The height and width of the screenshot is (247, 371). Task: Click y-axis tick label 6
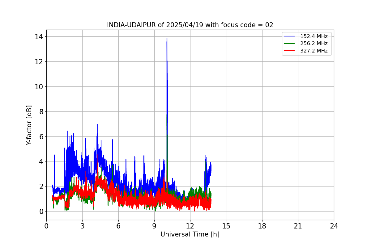point(41,136)
